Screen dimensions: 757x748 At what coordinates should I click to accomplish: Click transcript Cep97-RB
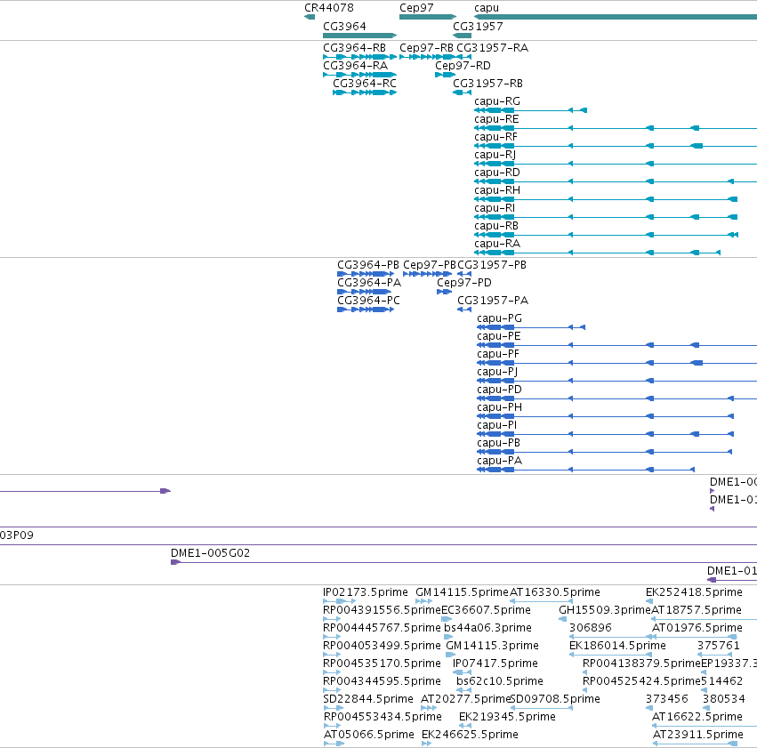pyautogui.click(x=427, y=57)
